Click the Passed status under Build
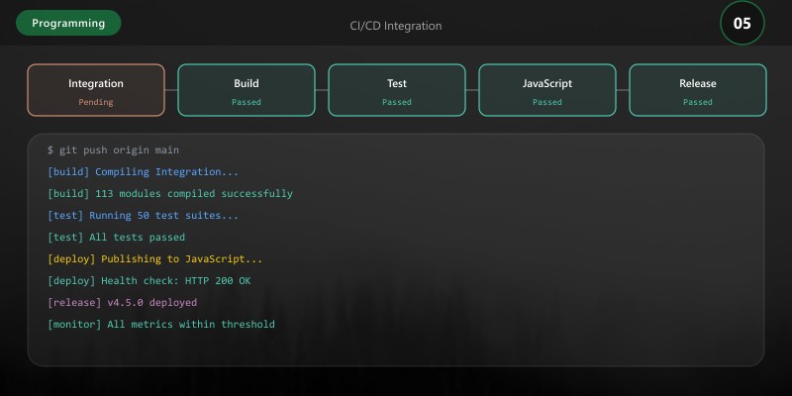This screenshot has width=792, height=396. click(x=247, y=102)
